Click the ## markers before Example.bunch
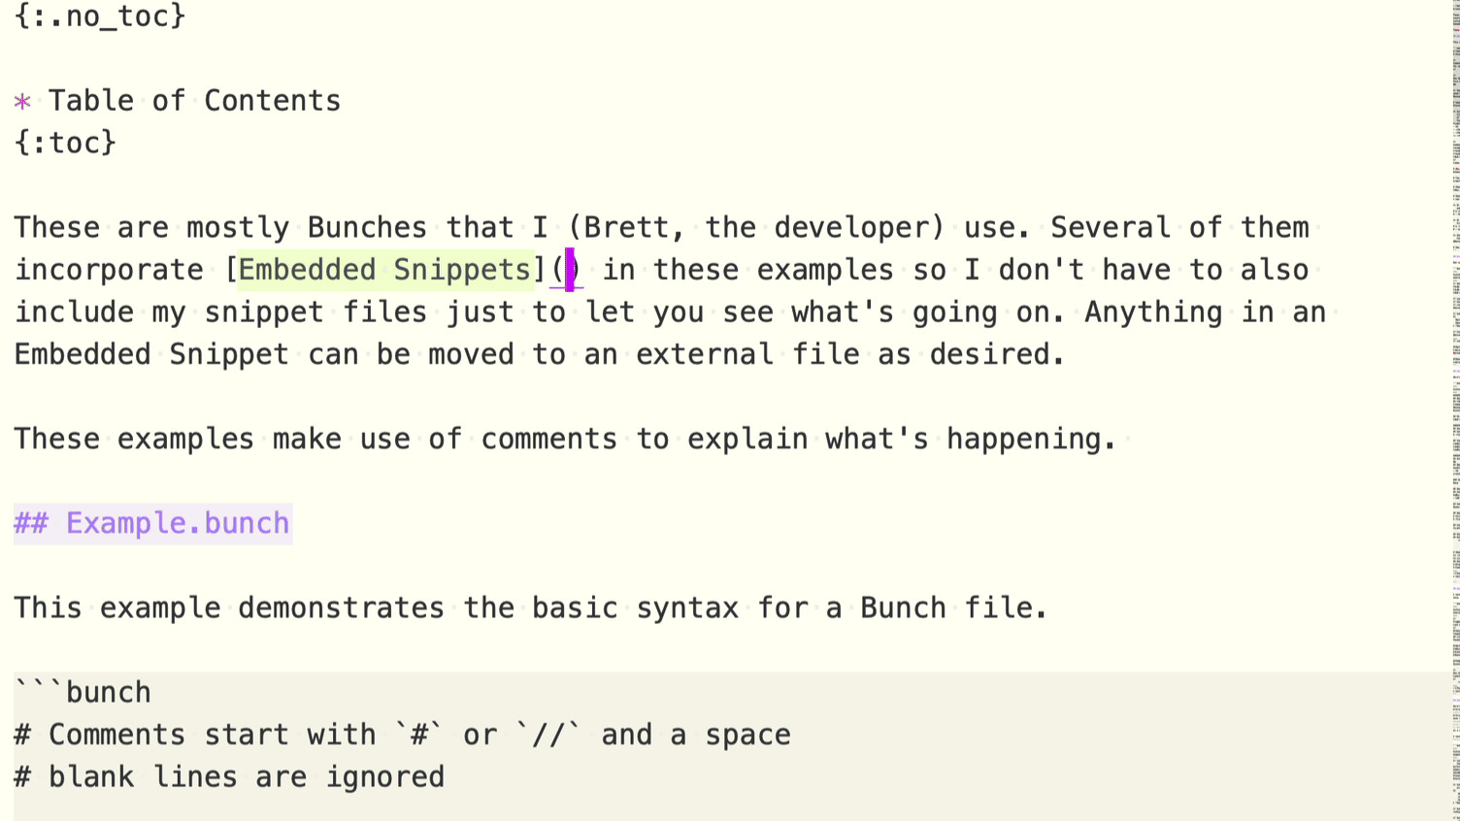The height and width of the screenshot is (821, 1460). click(31, 524)
